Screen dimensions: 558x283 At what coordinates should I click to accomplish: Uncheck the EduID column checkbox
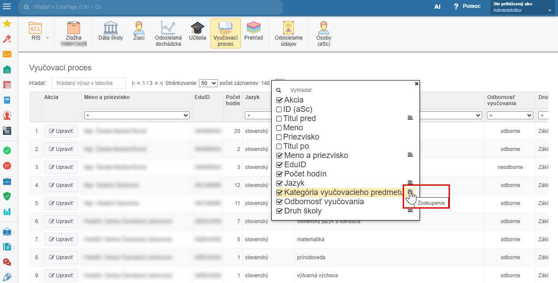(279, 165)
